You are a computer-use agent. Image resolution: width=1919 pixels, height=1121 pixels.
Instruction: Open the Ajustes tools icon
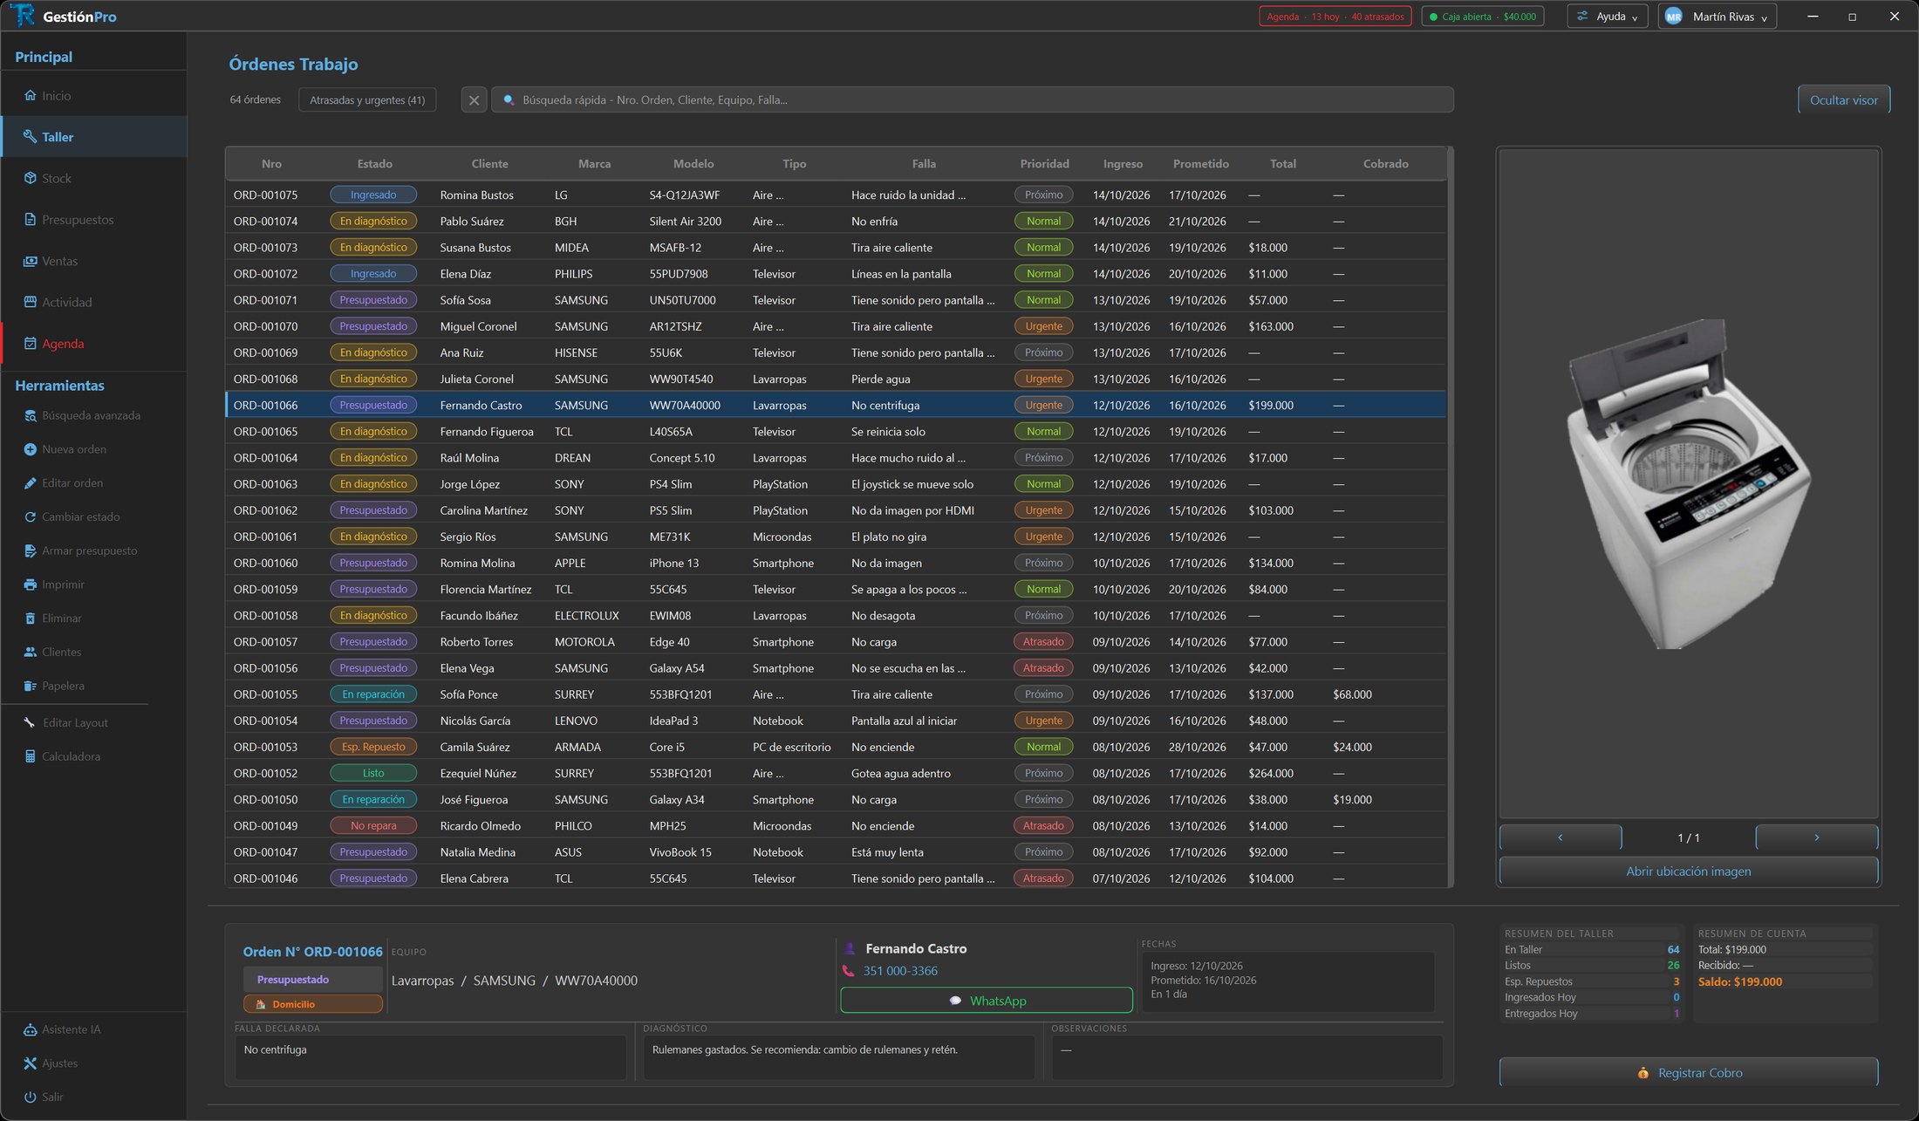coord(30,1063)
